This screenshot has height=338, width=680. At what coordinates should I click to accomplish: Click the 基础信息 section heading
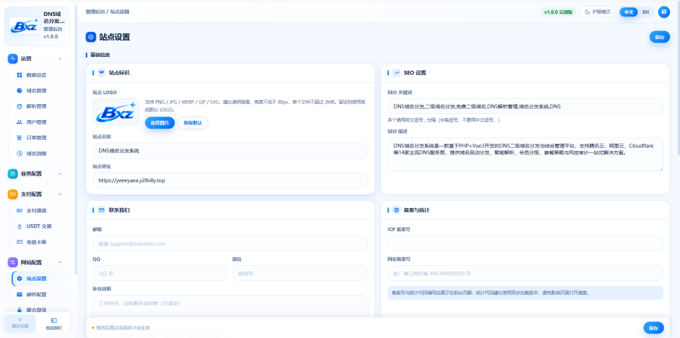pyautogui.click(x=100, y=56)
